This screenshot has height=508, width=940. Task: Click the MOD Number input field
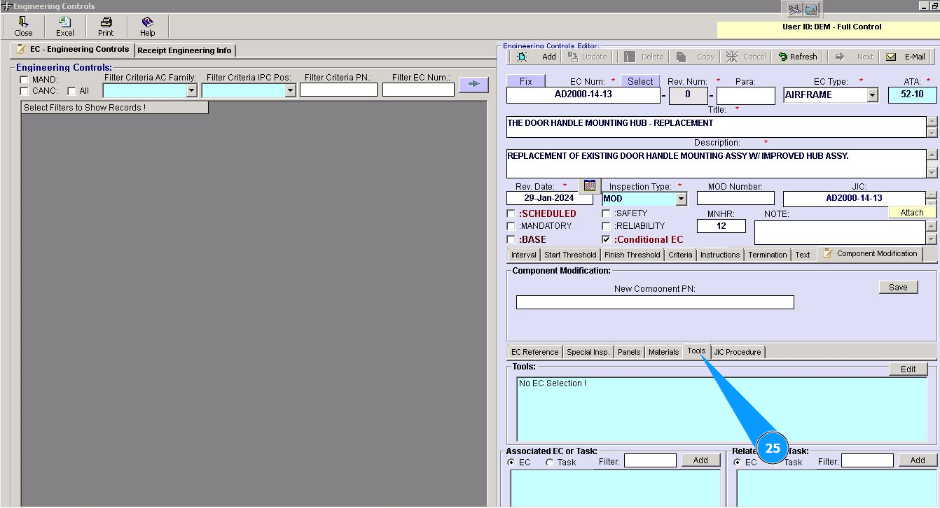(735, 198)
